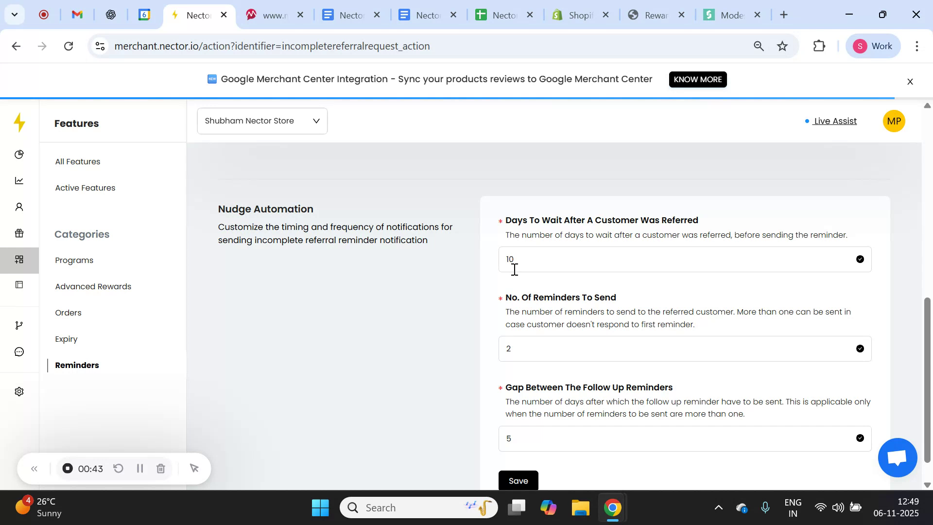Open the Live Assist link
933x525 pixels.
pos(834,121)
